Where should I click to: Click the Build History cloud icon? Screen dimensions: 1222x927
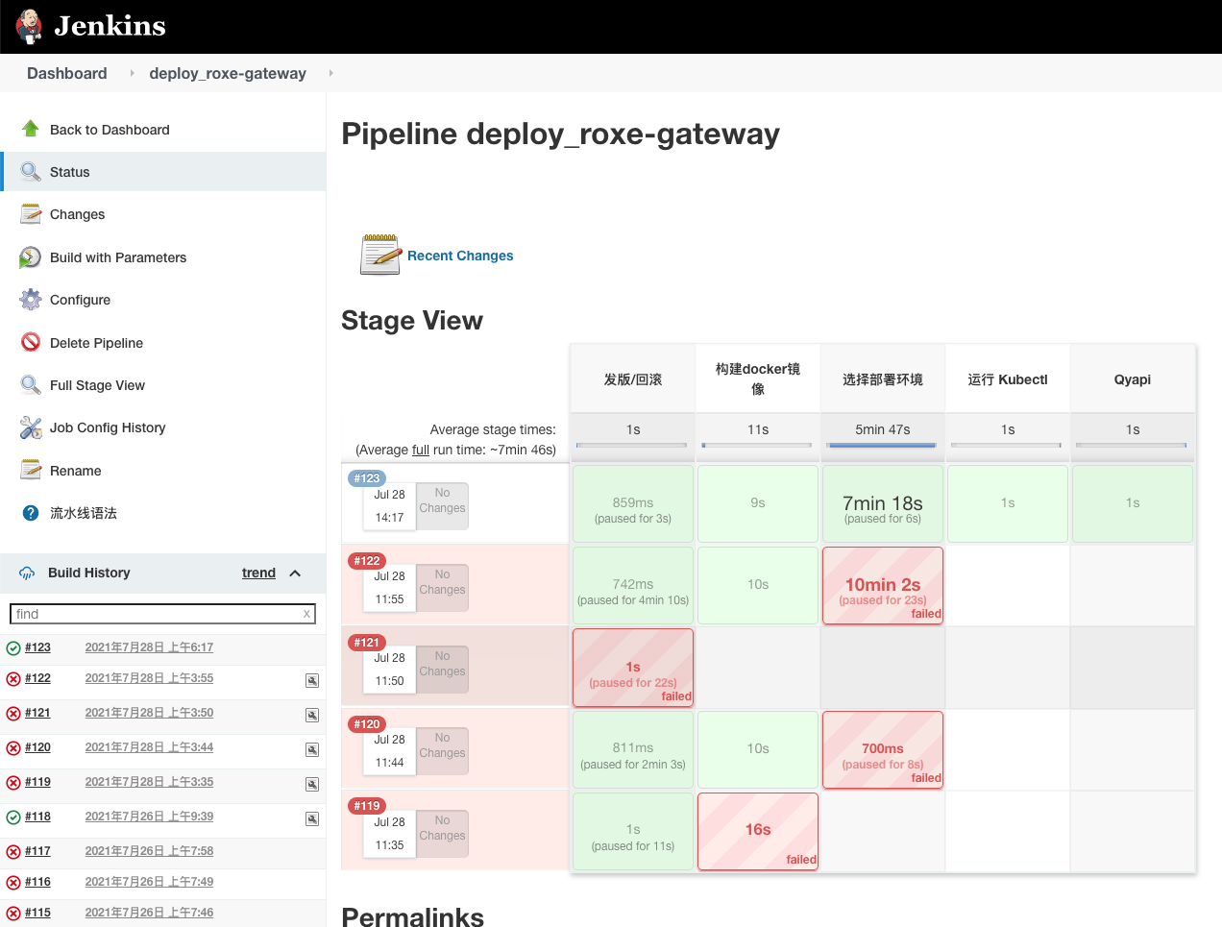(x=27, y=573)
